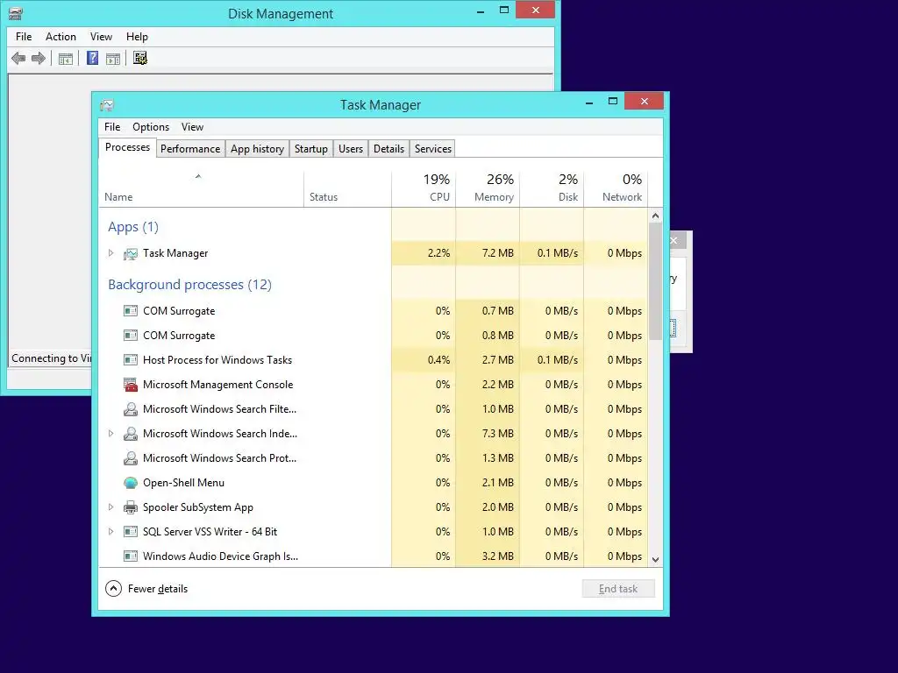The height and width of the screenshot is (673, 898).
Task: Click the Task Manager app row icon
Action: (x=131, y=253)
